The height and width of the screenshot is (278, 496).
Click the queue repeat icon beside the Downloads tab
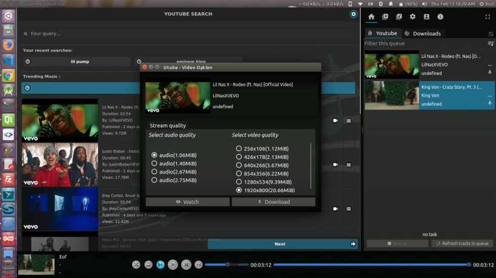tap(491, 34)
